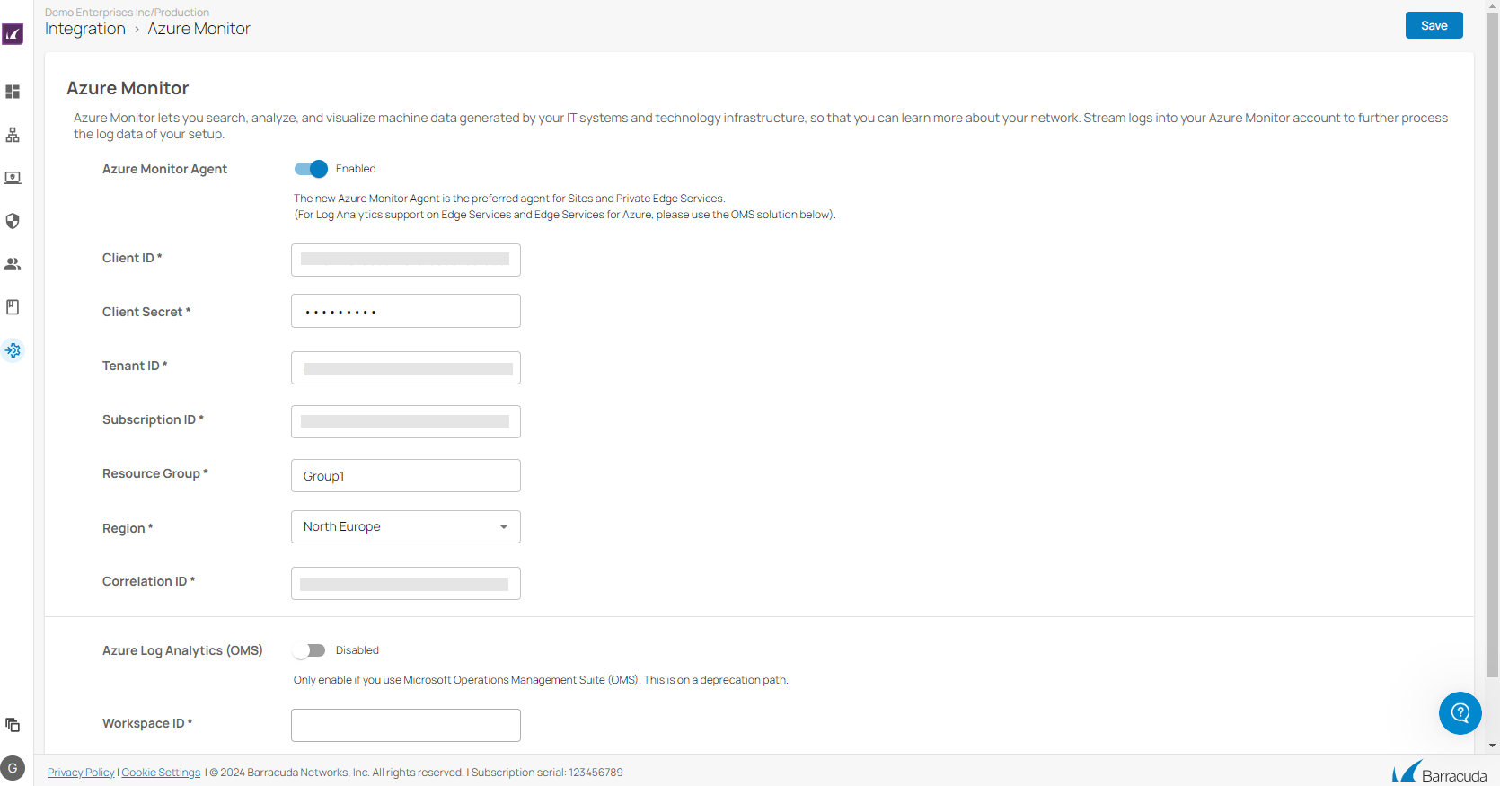
Task: Click the 'Subscription serial: 123456789' text
Action: pos(547,773)
